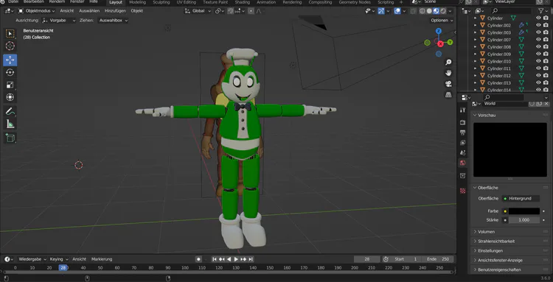Disable Cylinder.003 in renders
This screenshot has width=553, height=282.
546,32
